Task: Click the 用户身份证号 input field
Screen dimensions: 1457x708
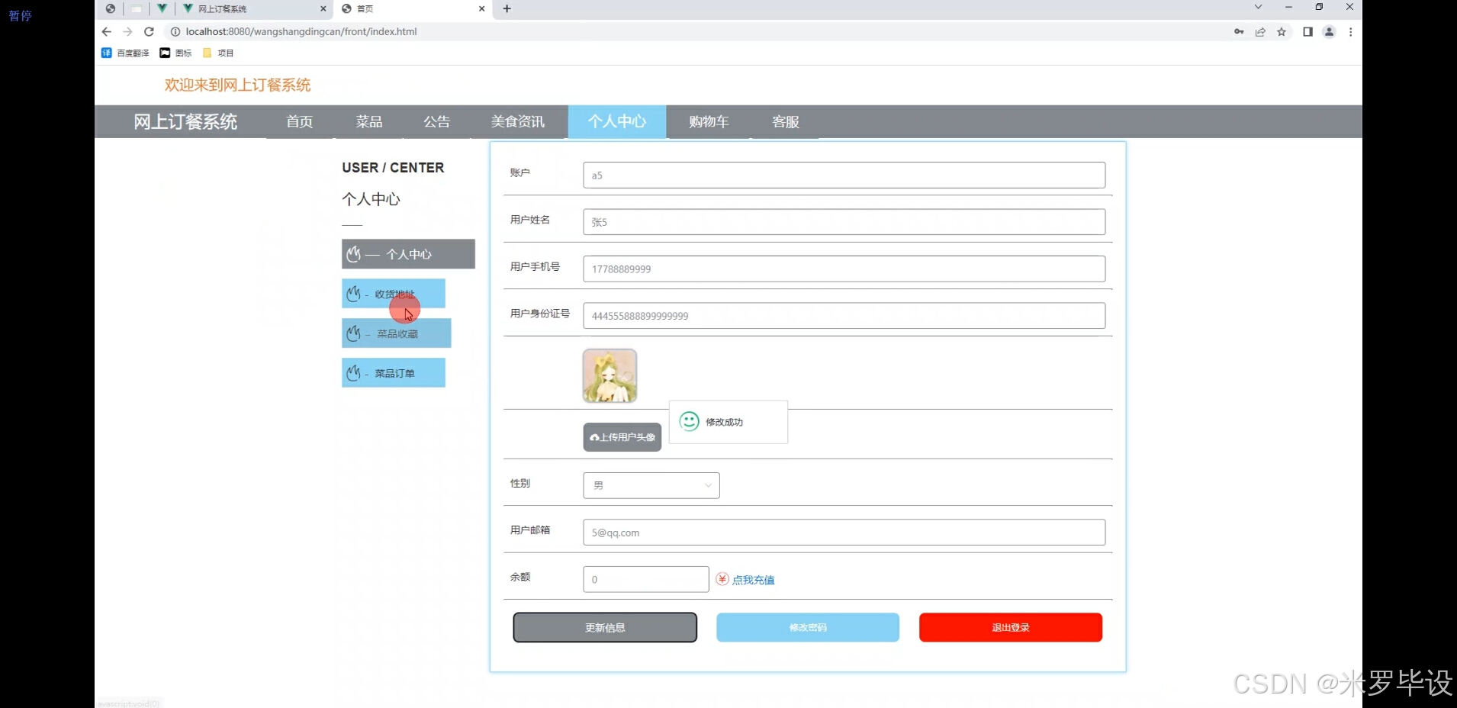Action: coord(844,316)
